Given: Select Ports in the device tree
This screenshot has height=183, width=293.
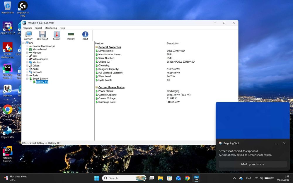Looking at the screenshot, I should [35, 76].
